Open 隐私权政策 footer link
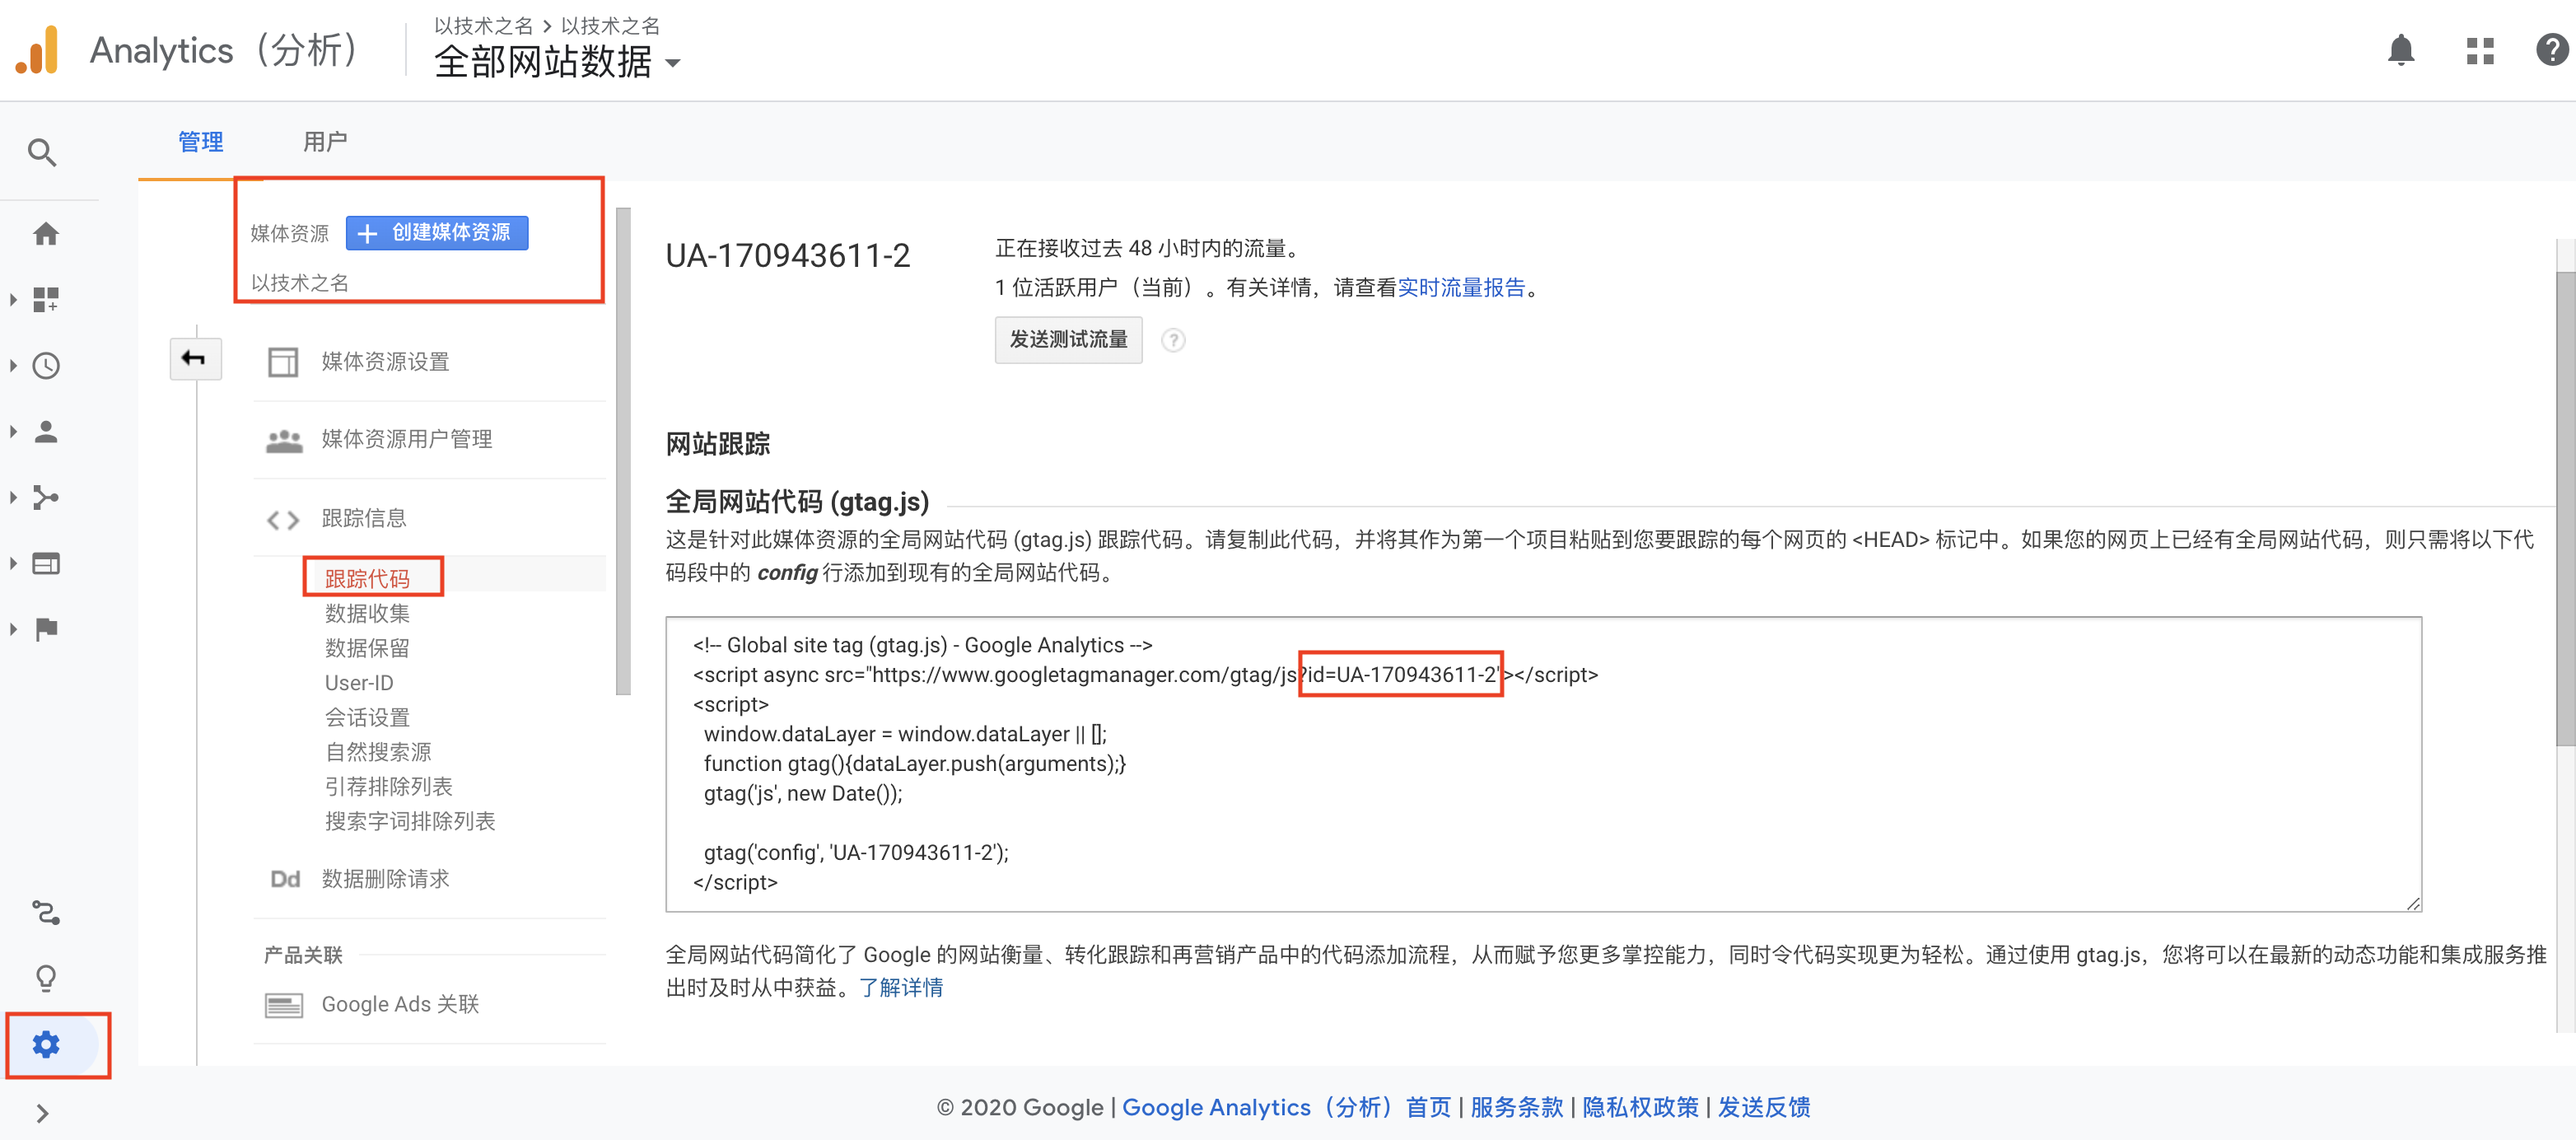This screenshot has width=2576, height=1140. coord(1640,1107)
